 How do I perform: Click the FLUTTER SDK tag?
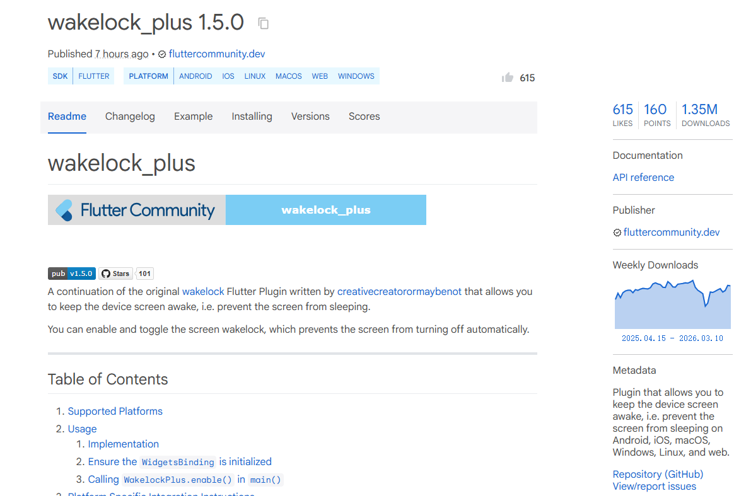[x=94, y=76]
